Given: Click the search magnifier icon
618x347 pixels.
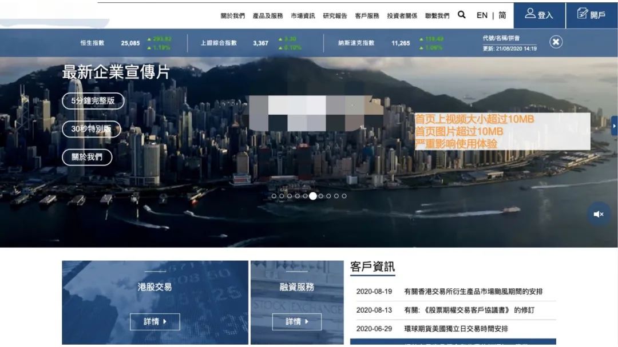Looking at the screenshot, I should pyautogui.click(x=462, y=15).
